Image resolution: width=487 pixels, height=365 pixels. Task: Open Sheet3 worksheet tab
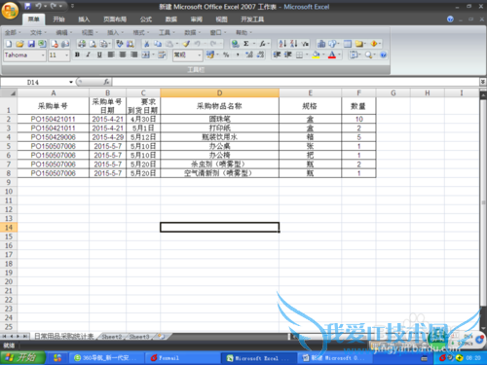[139, 337]
